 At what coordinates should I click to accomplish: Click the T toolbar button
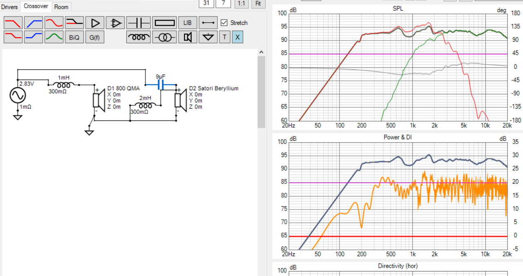pos(224,37)
